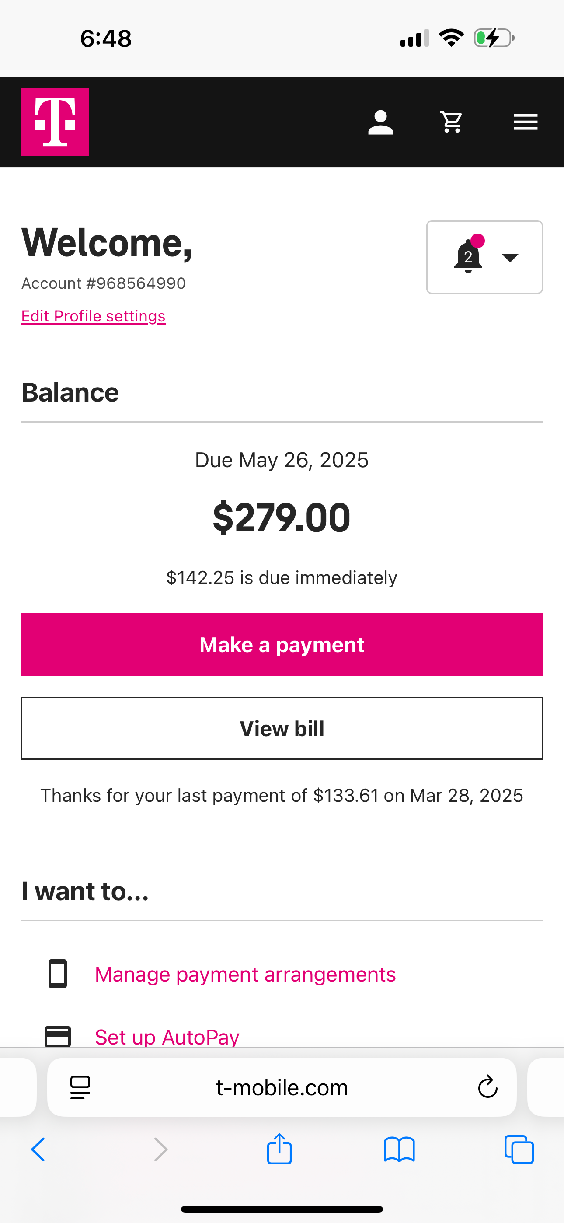Expand the notifications dropdown arrow

pyautogui.click(x=510, y=257)
